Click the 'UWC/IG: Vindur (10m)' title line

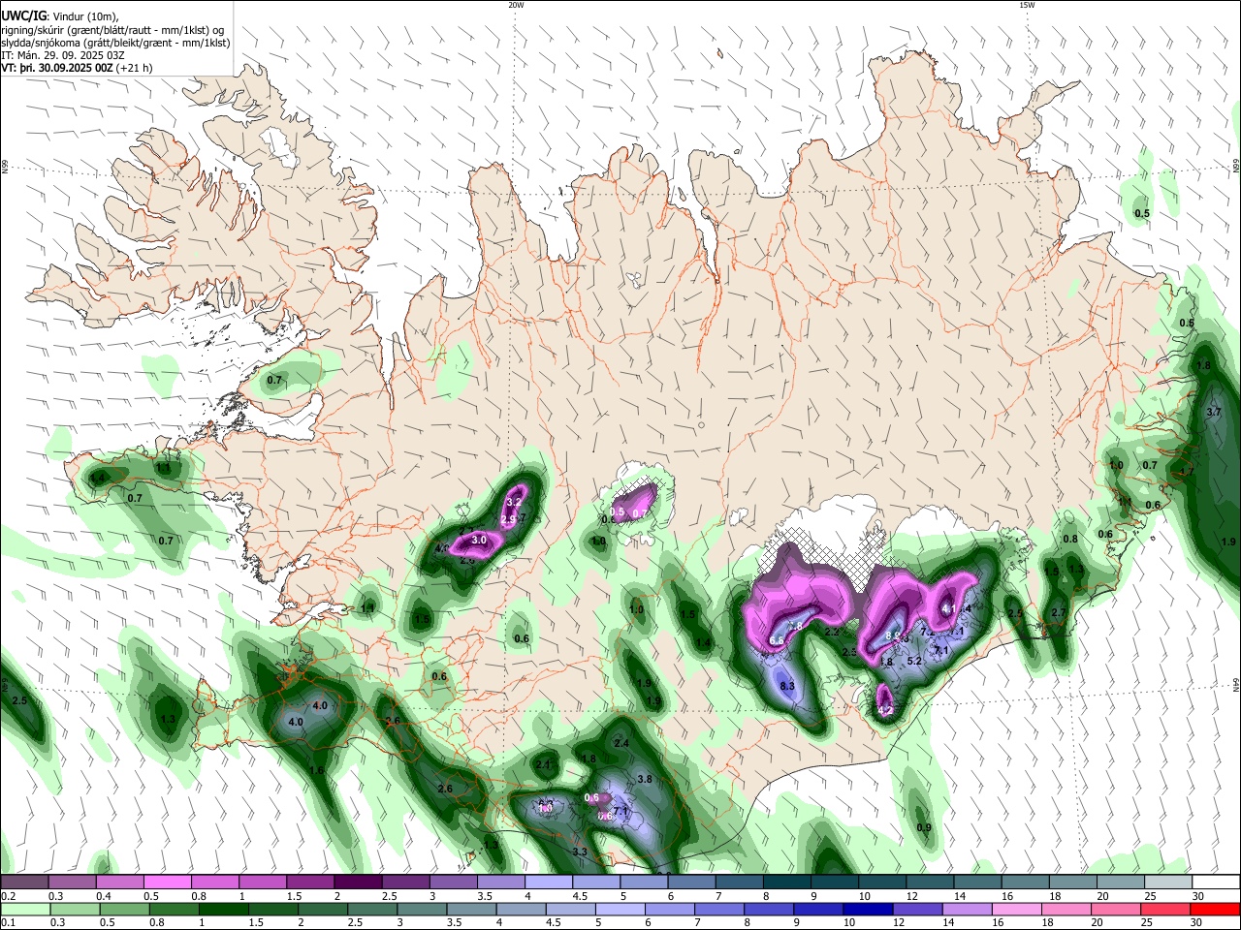59,16
